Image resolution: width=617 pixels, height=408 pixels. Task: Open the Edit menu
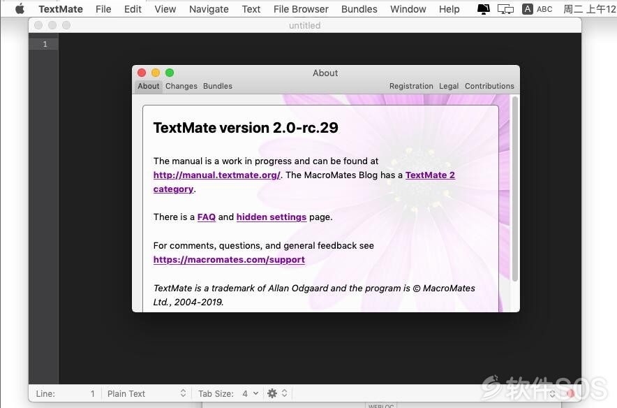(133, 9)
